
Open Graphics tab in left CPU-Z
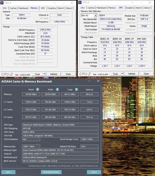[x=52, y=8]
